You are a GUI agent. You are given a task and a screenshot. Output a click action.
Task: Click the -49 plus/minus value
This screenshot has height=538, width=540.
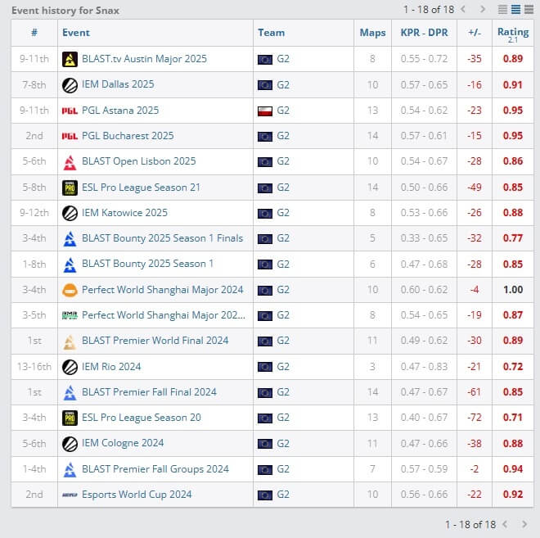click(x=475, y=188)
